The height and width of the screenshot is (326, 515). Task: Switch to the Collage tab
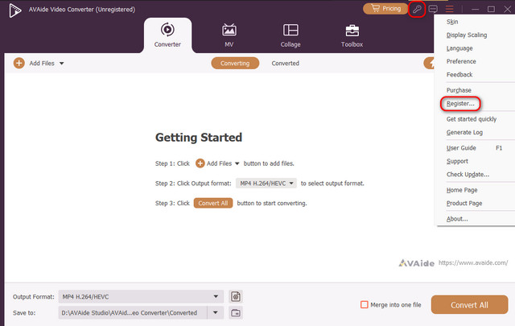pos(290,36)
